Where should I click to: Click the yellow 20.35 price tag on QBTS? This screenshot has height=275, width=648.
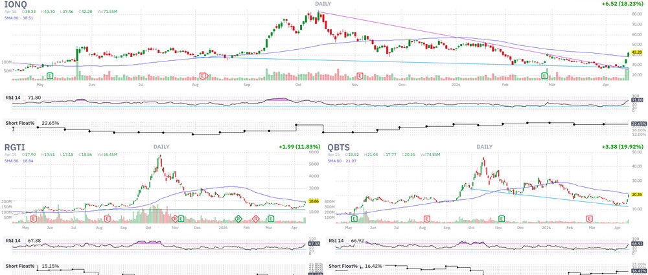coord(636,193)
